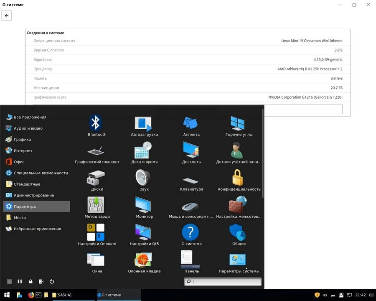Open Звук sound settings
The image size is (376, 301).
coord(145,180)
